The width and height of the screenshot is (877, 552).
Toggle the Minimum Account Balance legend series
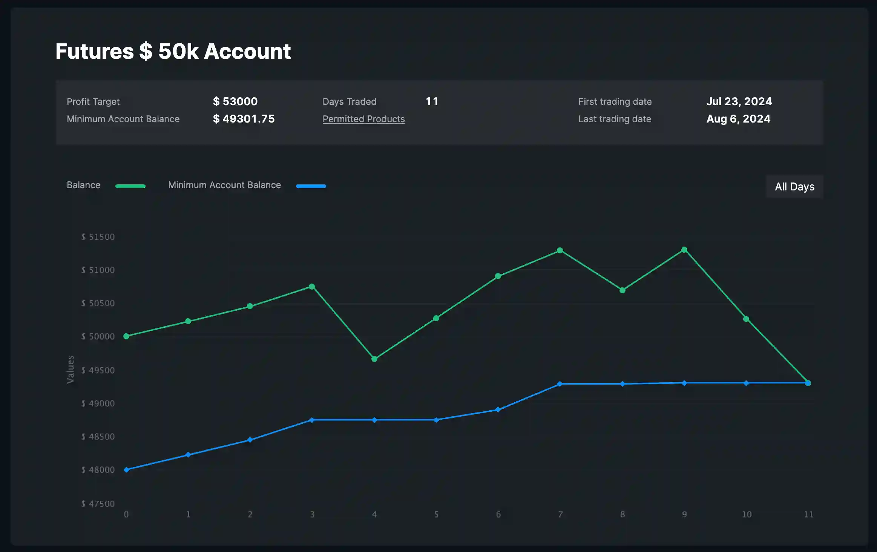(224, 185)
